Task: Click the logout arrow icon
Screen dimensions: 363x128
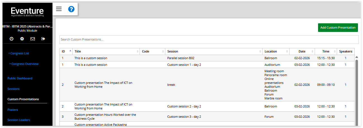Action: pos(43,39)
